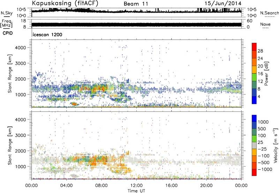Click the 12 label on power colorbar

260,82
